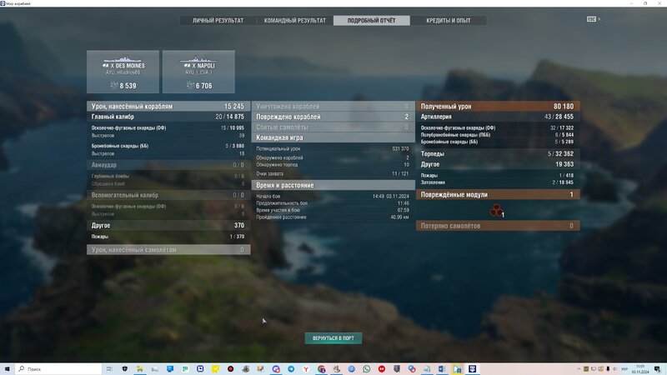The height and width of the screenshot is (375, 667).
Task: Click the Потенциальный урон value row
Action: 333,149
